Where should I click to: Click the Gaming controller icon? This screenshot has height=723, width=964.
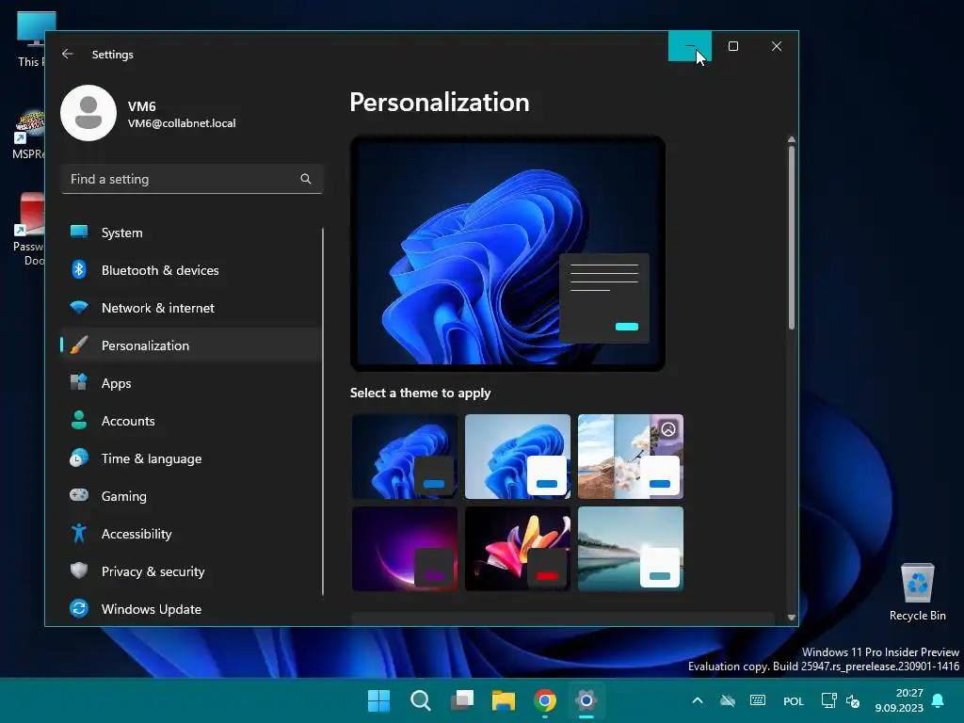[79, 495]
